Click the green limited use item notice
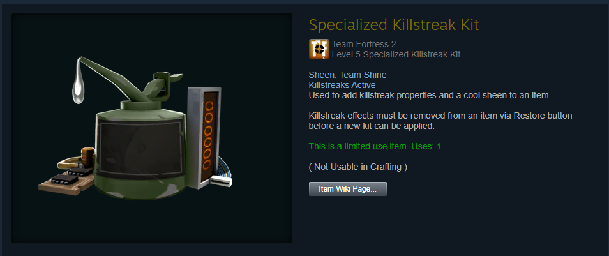 tap(375, 146)
